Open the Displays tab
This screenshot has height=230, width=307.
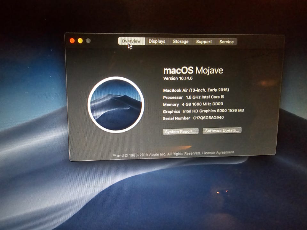(x=157, y=42)
